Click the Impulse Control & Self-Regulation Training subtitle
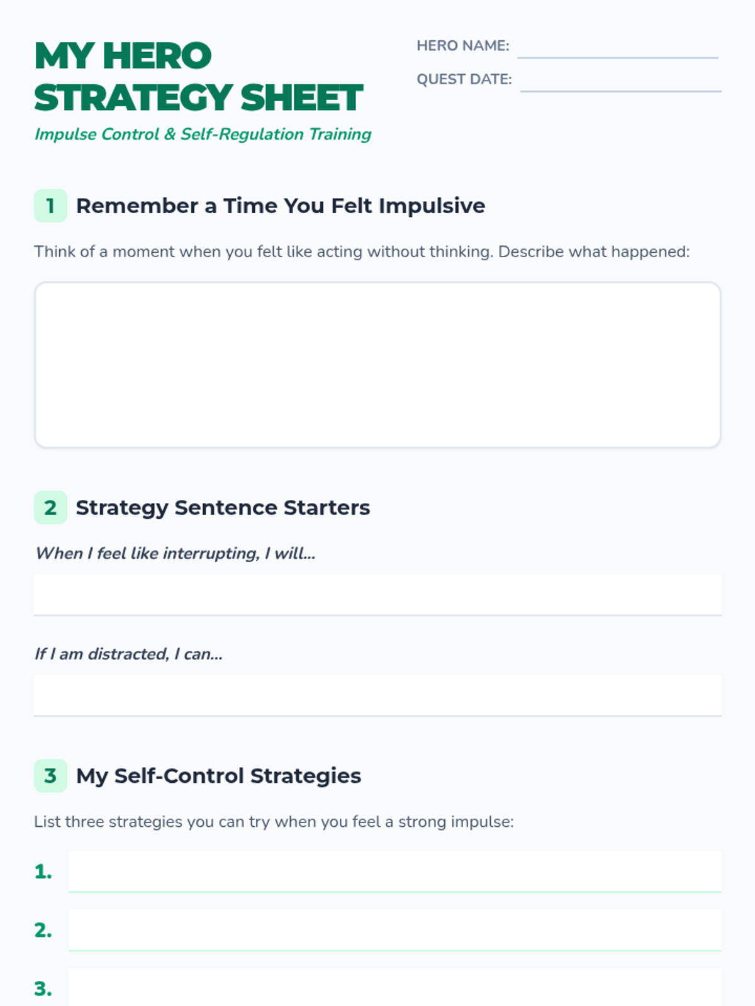 tap(203, 134)
